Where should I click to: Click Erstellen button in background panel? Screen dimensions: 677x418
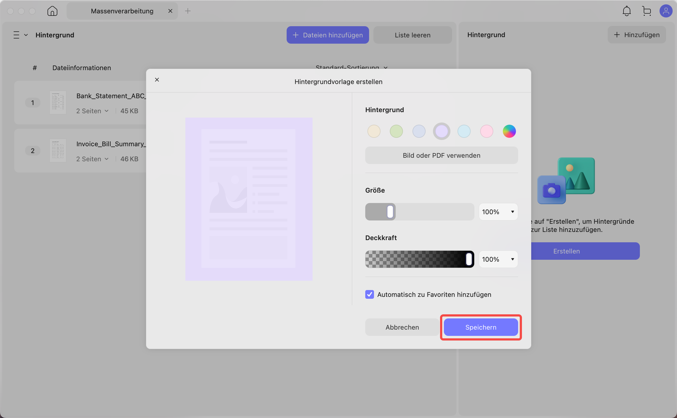click(585, 251)
